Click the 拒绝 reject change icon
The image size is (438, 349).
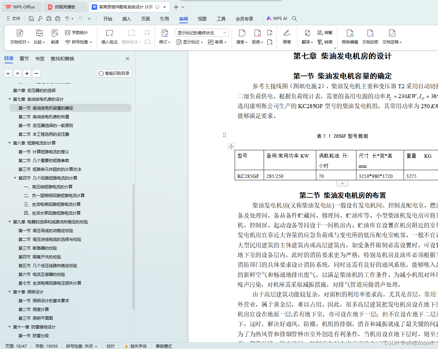click(258, 33)
